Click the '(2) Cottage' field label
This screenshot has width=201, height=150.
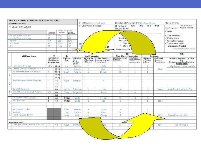(83, 23)
